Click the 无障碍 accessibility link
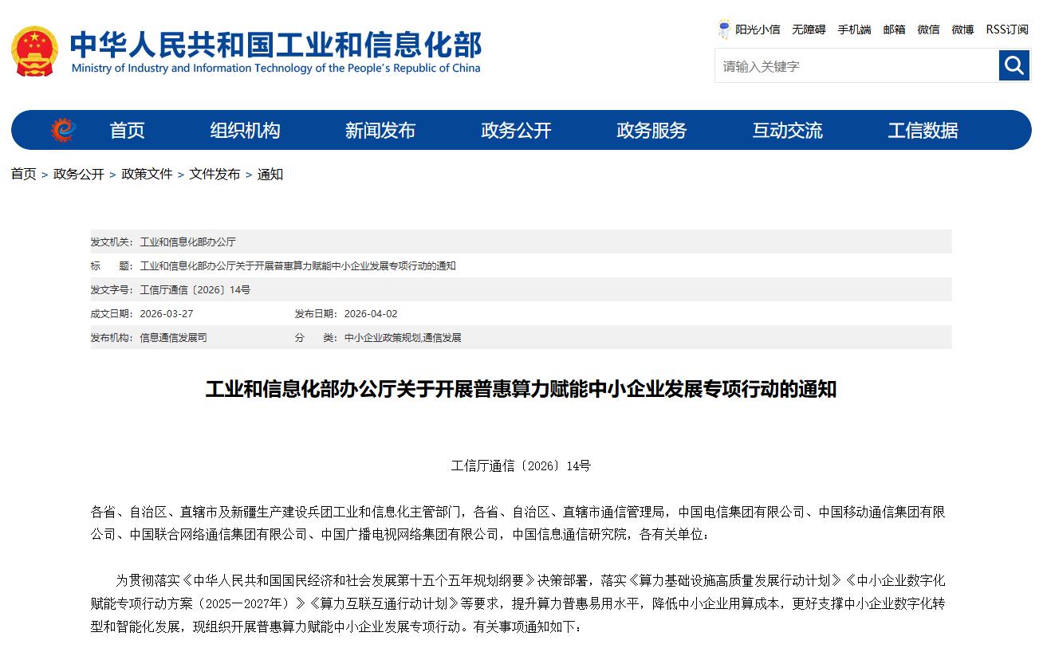 [809, 29]
